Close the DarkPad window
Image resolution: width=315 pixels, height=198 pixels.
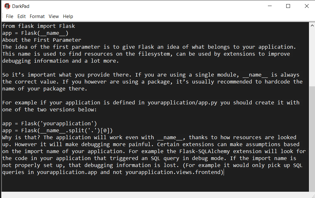pos(306,6)
